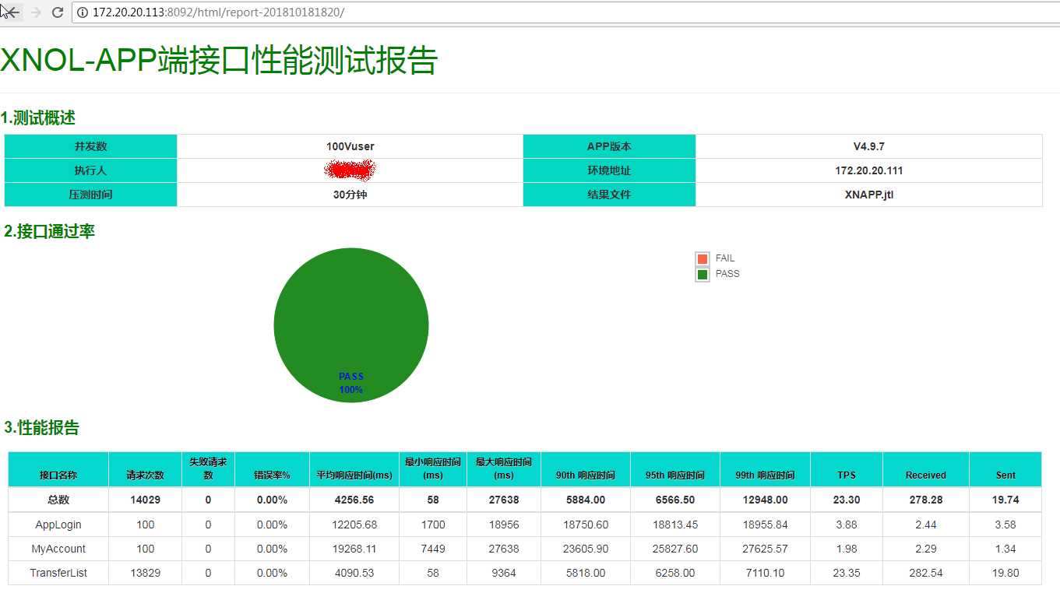
Task: Select the 并发数 label cell
Action: click(91, 146)
